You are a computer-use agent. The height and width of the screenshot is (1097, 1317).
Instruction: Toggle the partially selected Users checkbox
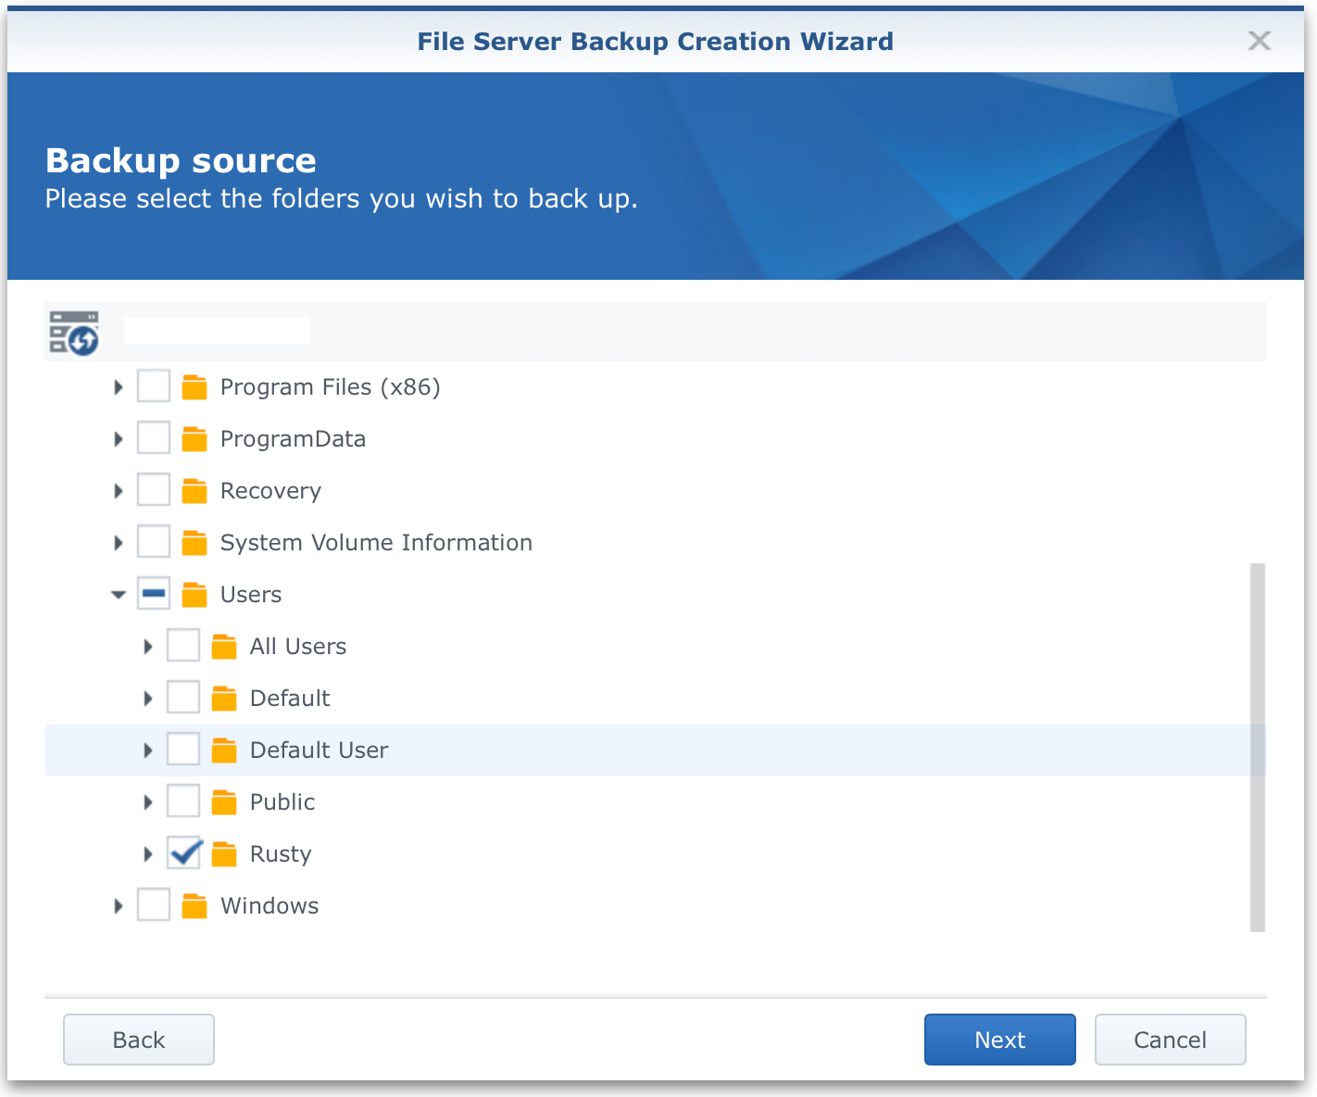[154, 593]
